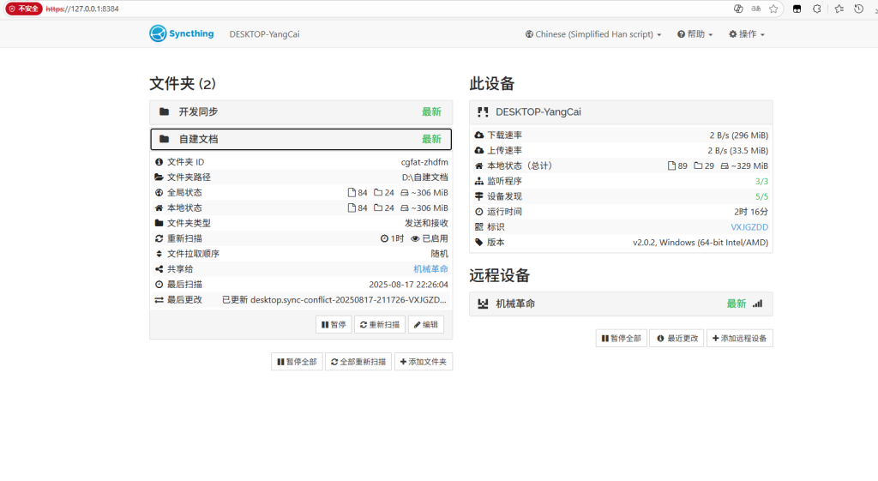Click the download rate 2 B/s (296 MiB)

(738, 135)
